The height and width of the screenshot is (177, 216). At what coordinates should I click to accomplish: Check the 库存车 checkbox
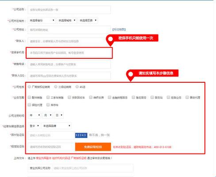tap(48, 105)
